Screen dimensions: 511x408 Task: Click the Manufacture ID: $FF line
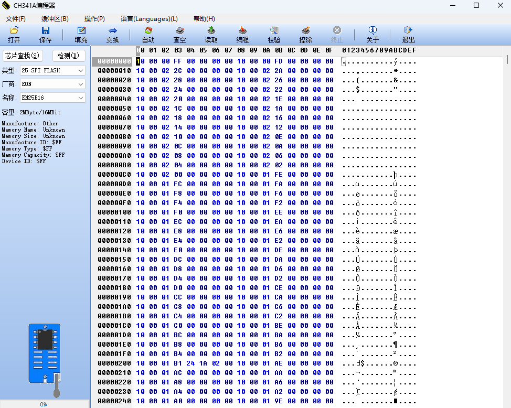tap(31, 143)
